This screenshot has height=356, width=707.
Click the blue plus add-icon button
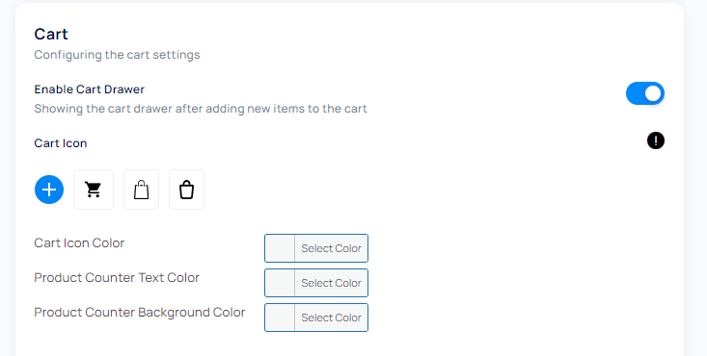click(49, 190)
